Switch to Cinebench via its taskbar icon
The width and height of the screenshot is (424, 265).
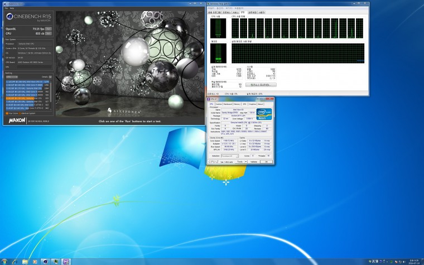click(45, 262)
